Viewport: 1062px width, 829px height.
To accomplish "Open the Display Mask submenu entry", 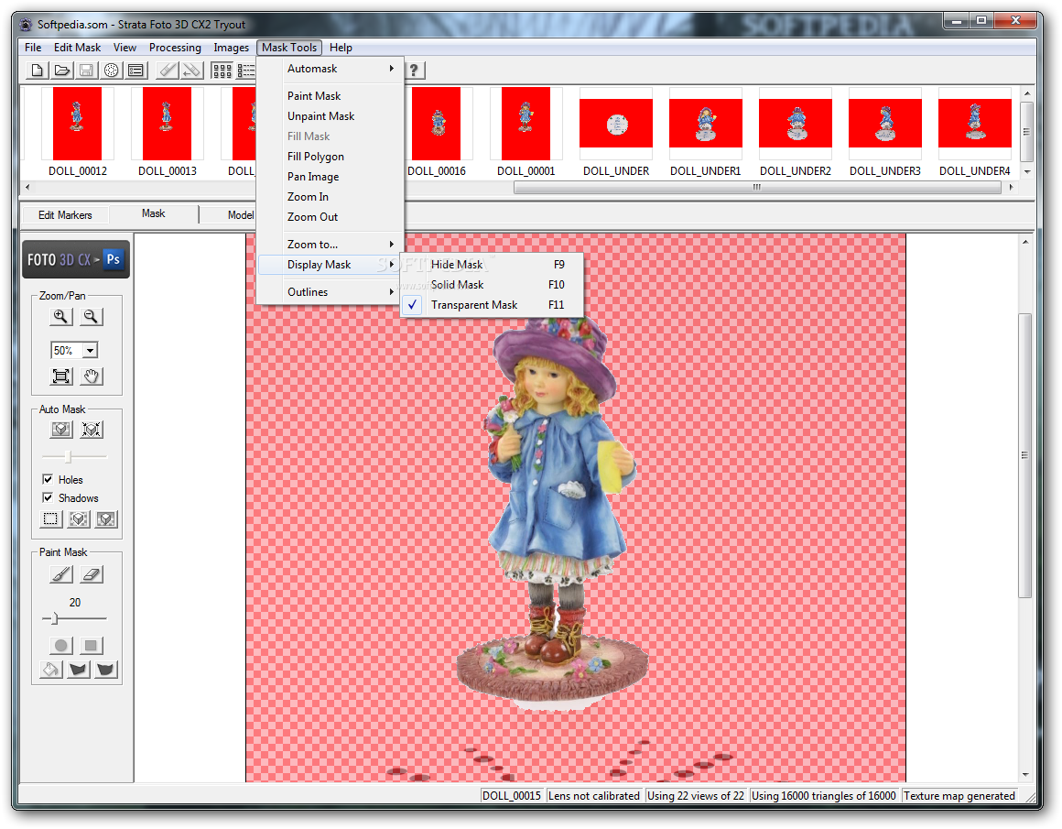I will tap(331, 265).
